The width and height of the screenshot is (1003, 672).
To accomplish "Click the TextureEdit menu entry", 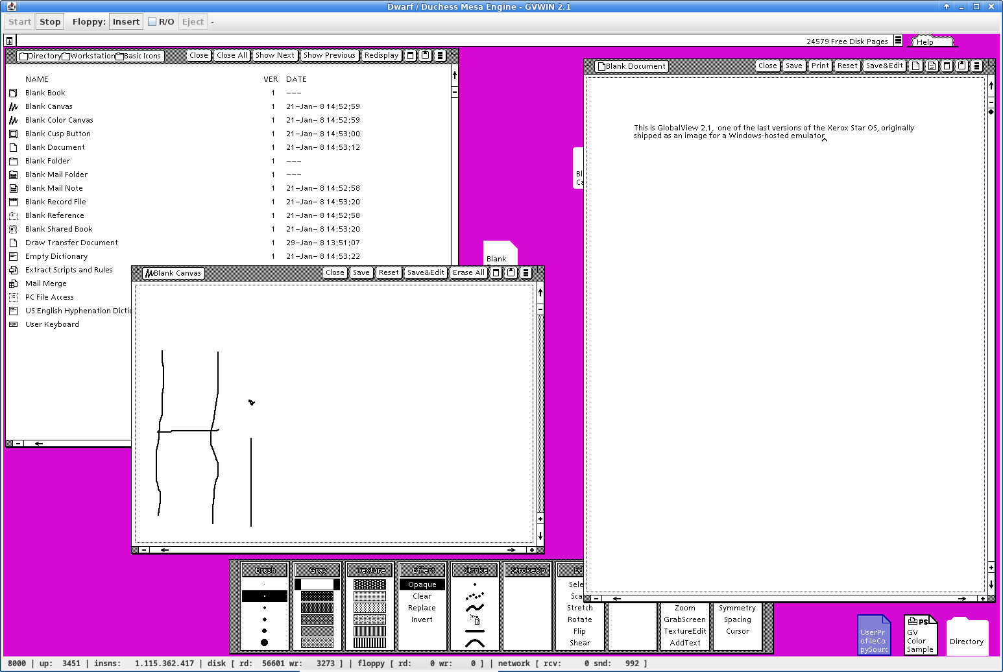I will tap(684, 631).
